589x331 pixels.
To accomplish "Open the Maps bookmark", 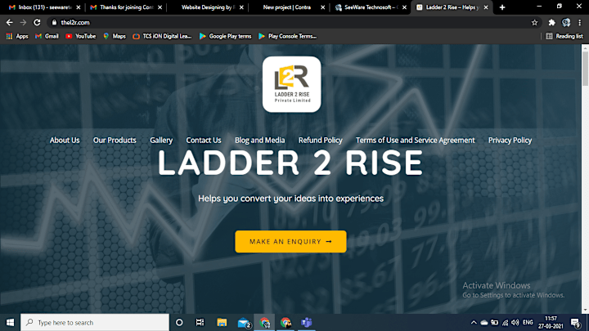I will [x=115, y=37].
